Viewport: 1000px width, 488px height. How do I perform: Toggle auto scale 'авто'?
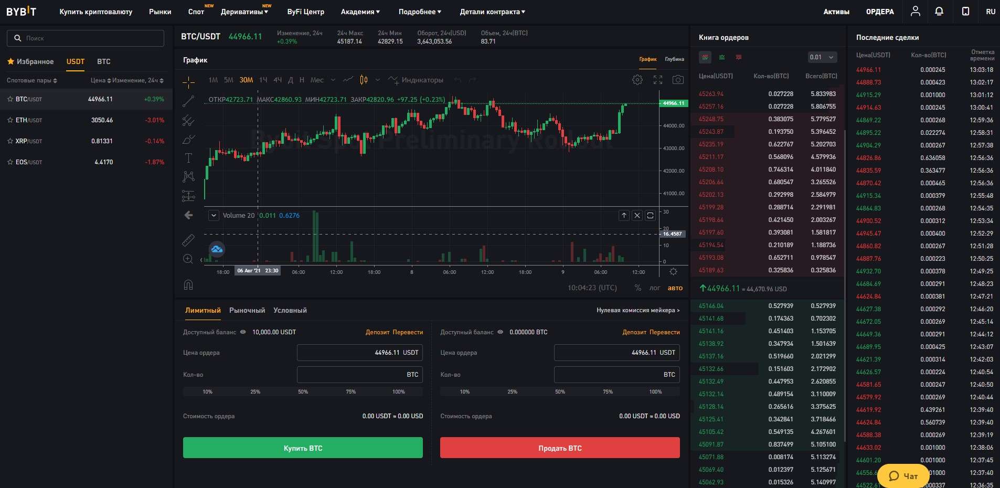675,288
